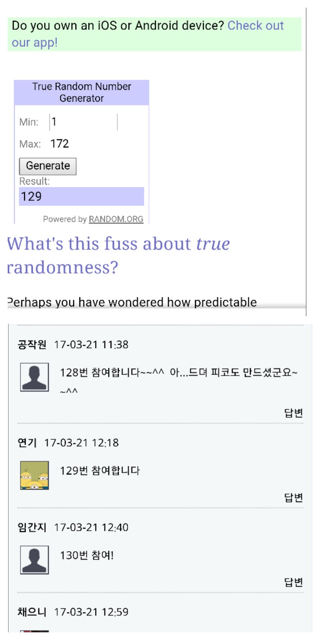320x640 pixels.
Task: Click the username 공작원
Action: [32, 345]
